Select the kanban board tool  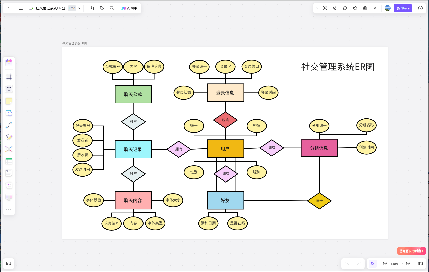(x=9, y=197)
